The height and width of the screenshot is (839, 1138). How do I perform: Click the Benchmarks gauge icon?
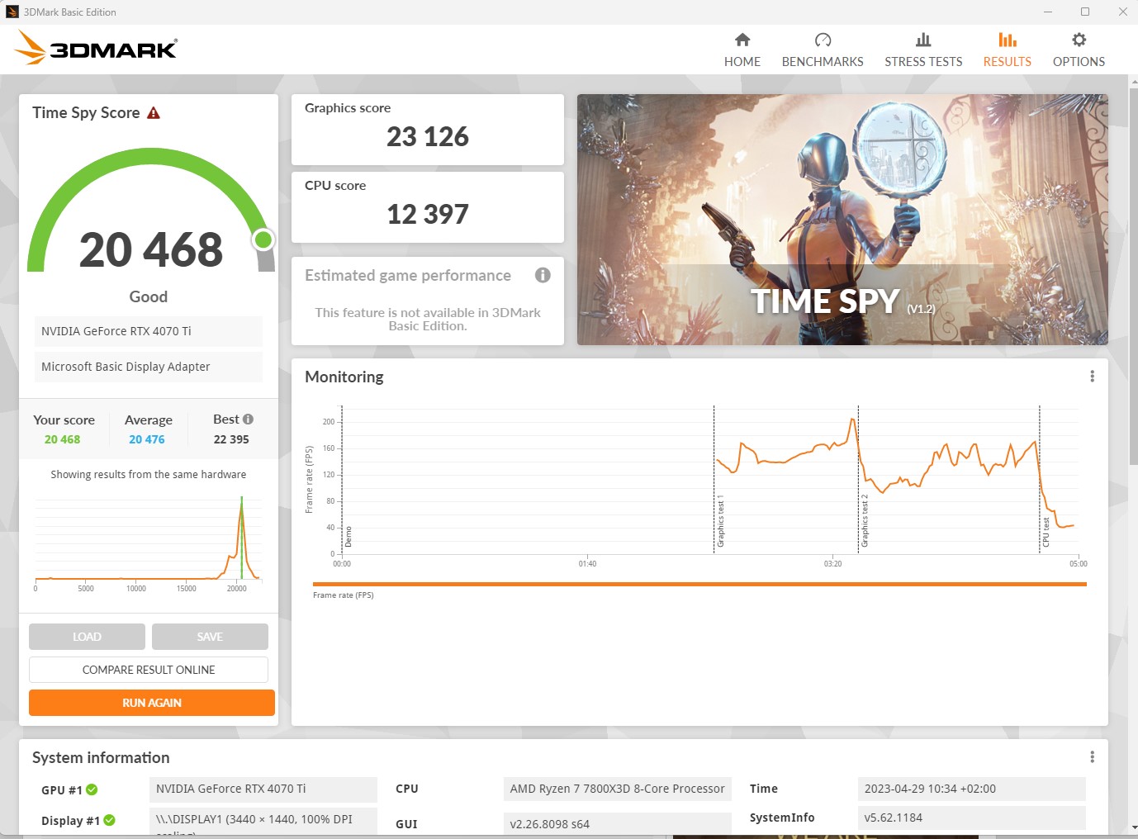[823, 40]
